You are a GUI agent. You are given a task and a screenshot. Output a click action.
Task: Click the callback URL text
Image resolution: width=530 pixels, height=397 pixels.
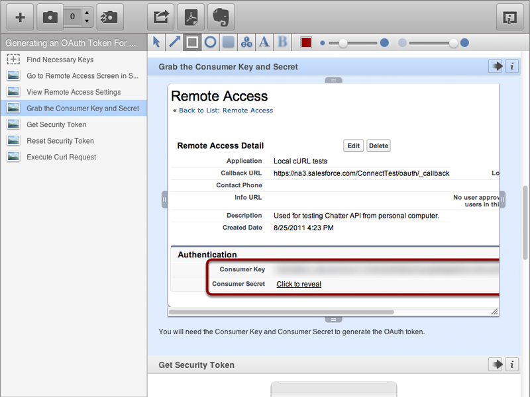coord(361,173)
